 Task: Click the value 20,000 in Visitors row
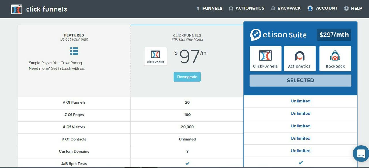pyautogui.click(x=187, y=127)
